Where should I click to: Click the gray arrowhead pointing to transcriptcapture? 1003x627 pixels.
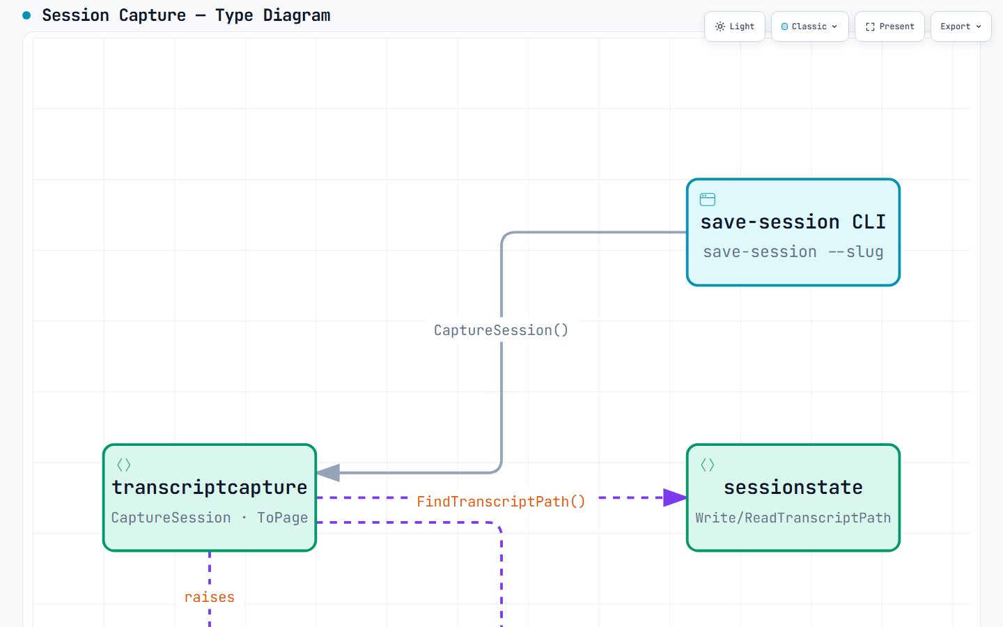click(328, 473)
